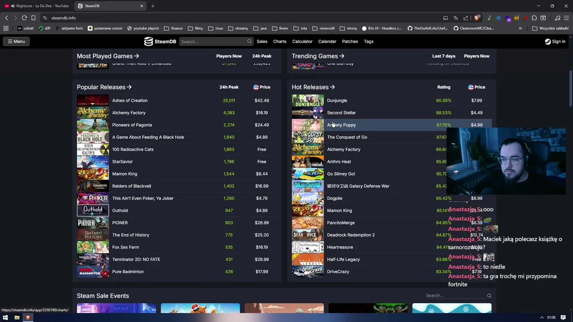Image resolution: width=573 pixels, height=322 pixels.
Task: Open Mamon King in Popular Releases
Action: pyautogui.click(x=125, y=174)
